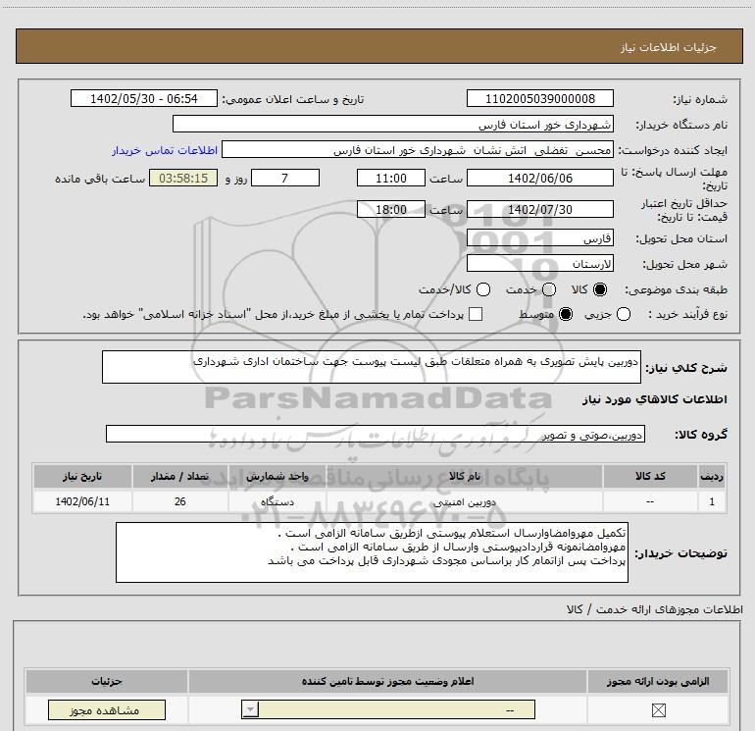Click the response deadline date 1402/06/06
This screenshot has height=731, width=755.
(539, 178)
